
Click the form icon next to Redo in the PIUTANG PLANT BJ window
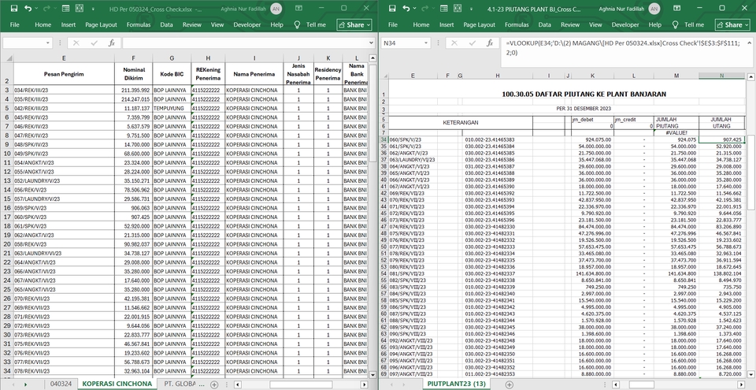click(444, 9)
